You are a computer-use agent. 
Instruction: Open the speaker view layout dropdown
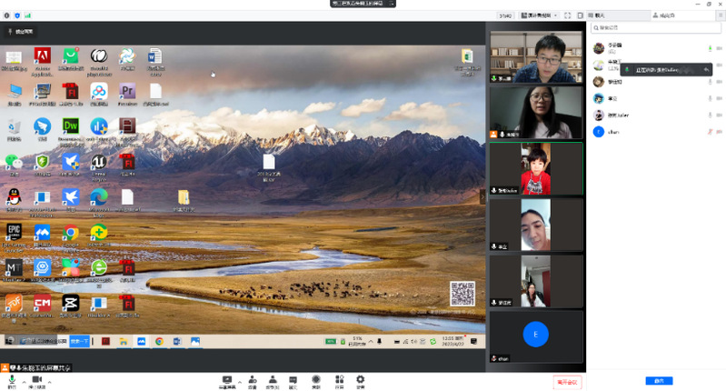(540, 15)
